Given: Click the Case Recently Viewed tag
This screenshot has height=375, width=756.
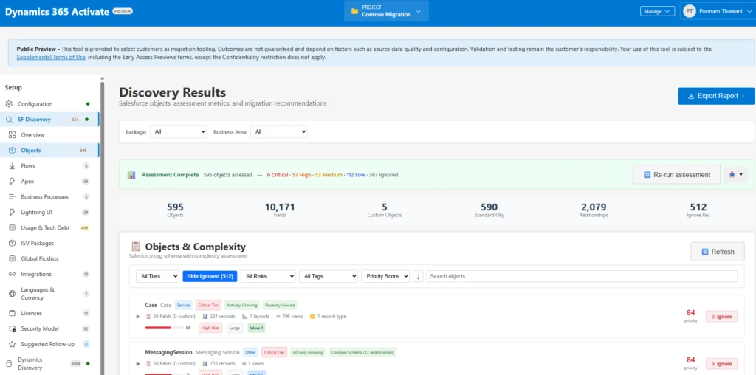Looking at the screenshot, I should (x=280, y=305).
